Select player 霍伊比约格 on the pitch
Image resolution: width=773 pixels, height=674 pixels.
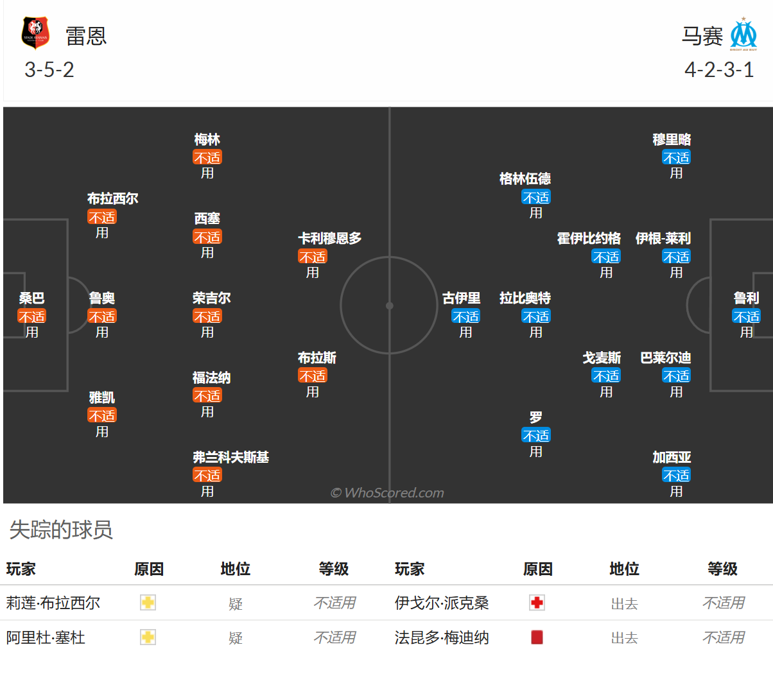[x=589, y=239]
